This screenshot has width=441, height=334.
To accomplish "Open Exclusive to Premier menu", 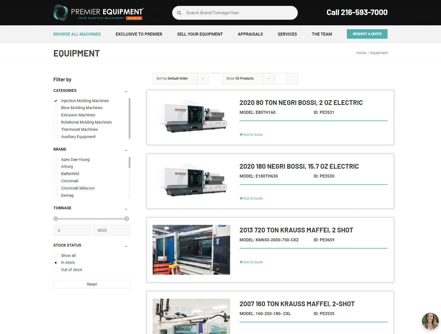I will click(x=139, y=34).
